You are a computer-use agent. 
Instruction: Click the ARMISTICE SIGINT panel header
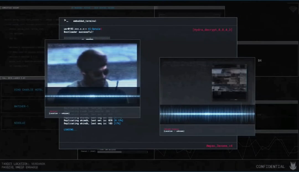pyautogui.click(x=11, y=8)
